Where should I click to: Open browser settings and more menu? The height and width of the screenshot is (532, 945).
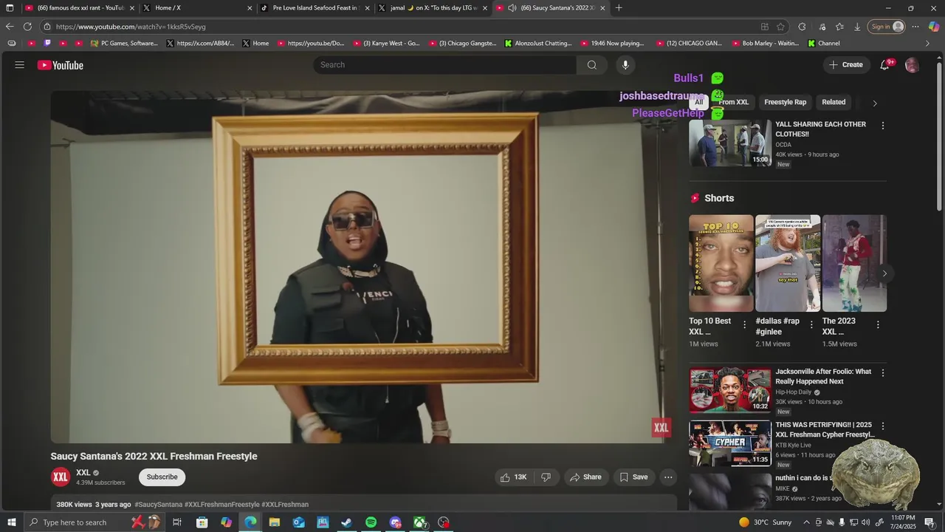[x=915, y=27]
